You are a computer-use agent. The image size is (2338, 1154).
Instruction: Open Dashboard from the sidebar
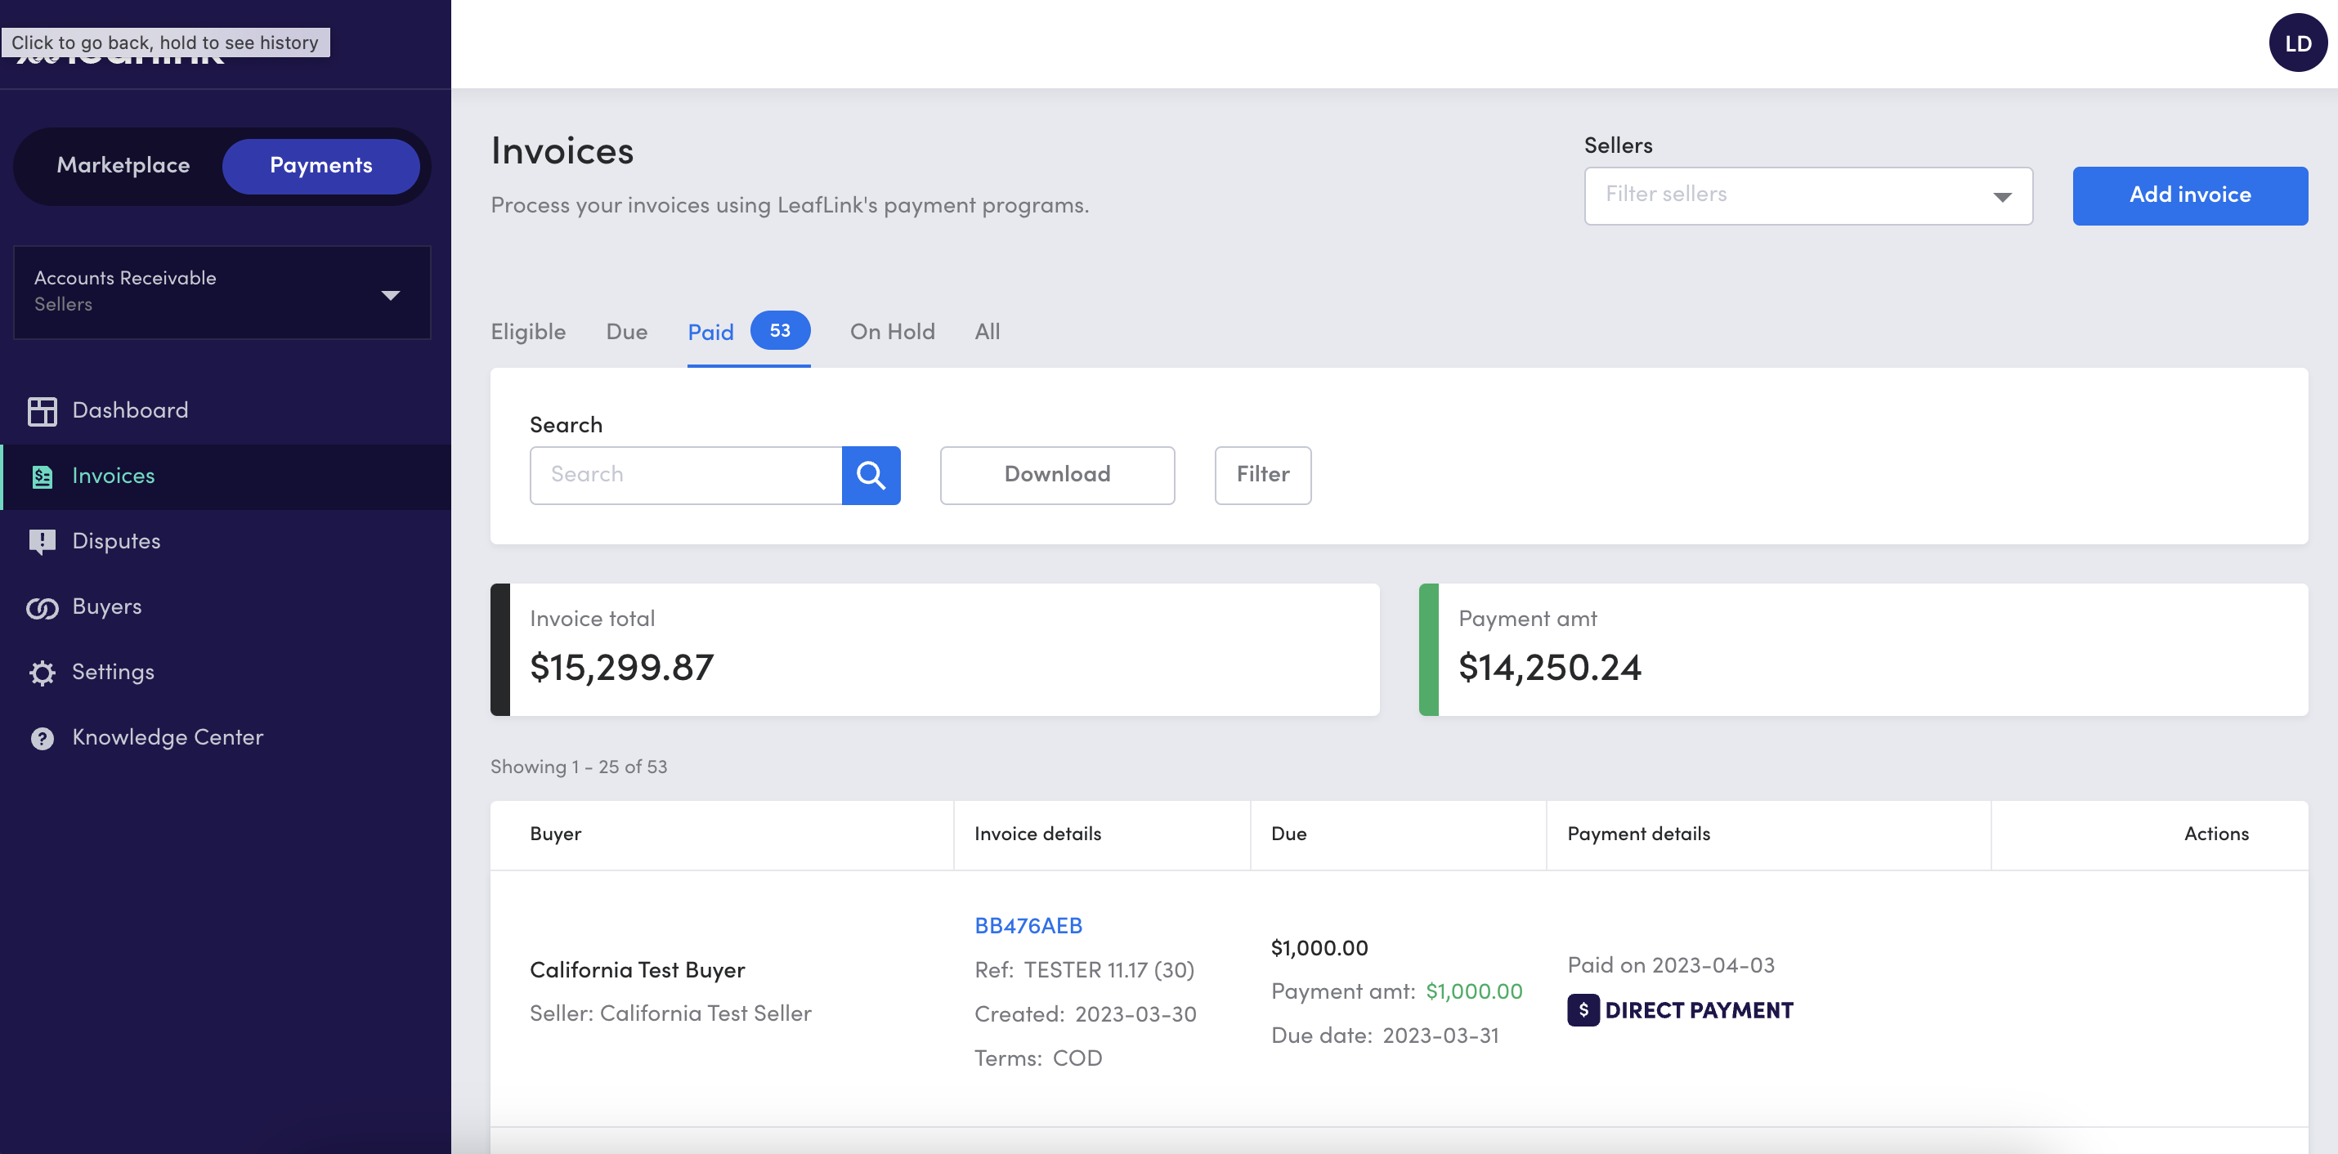(225, 411)
